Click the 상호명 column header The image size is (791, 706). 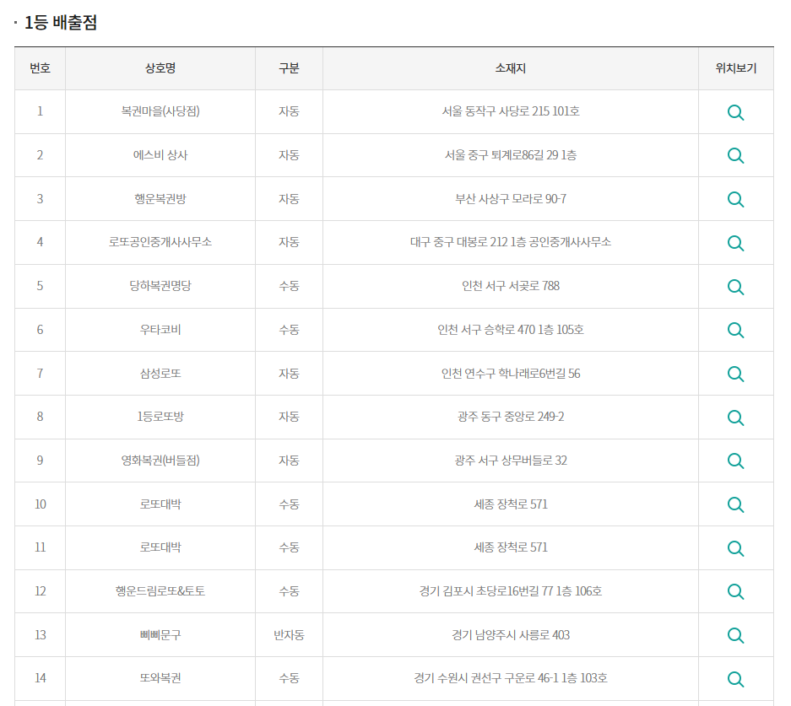(160, 68)
